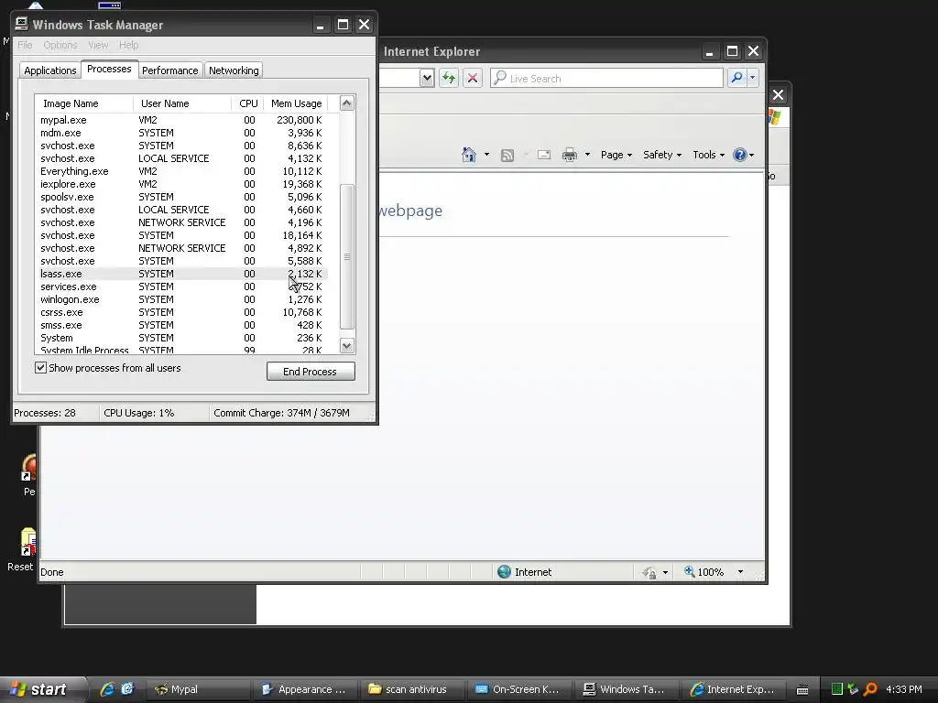
Task: Open the Safety dropdown menu
Action: click(662, 155)
